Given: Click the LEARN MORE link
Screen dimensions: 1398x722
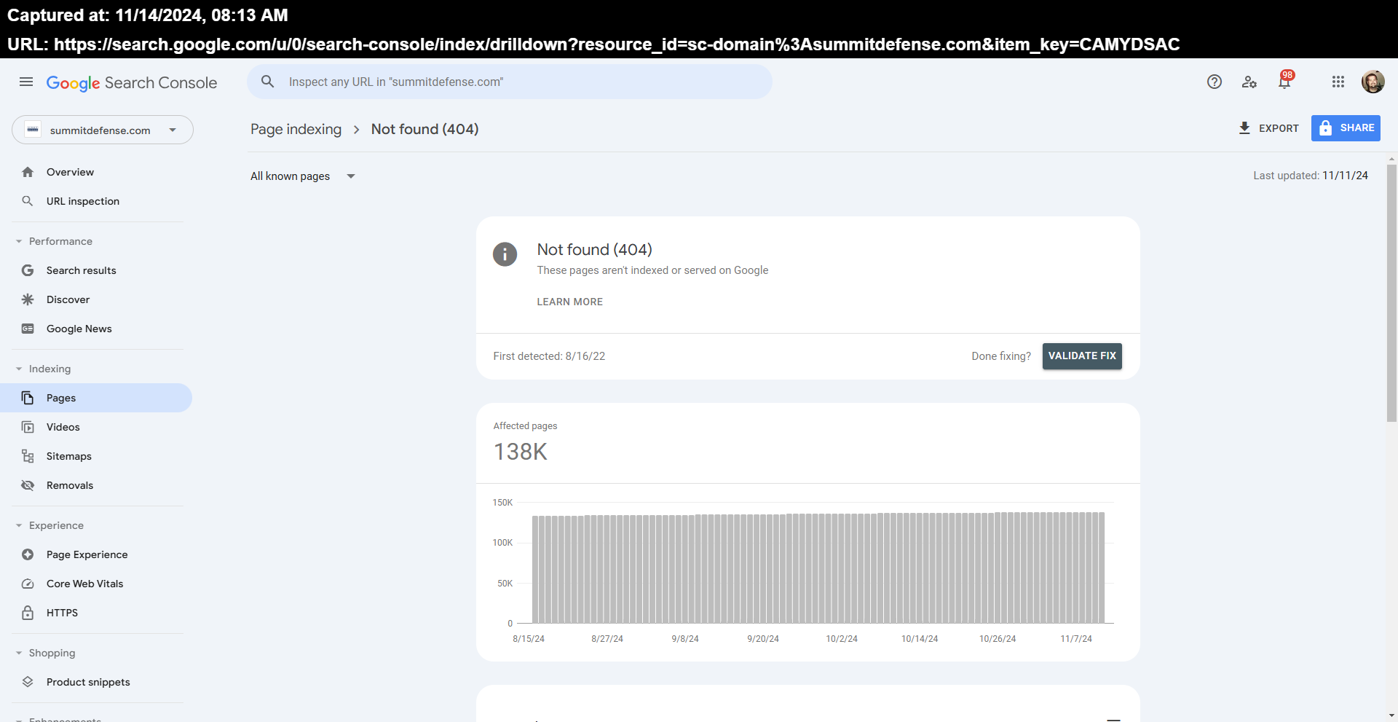Looking at the screenshot, I should click(x=570, y=302).
